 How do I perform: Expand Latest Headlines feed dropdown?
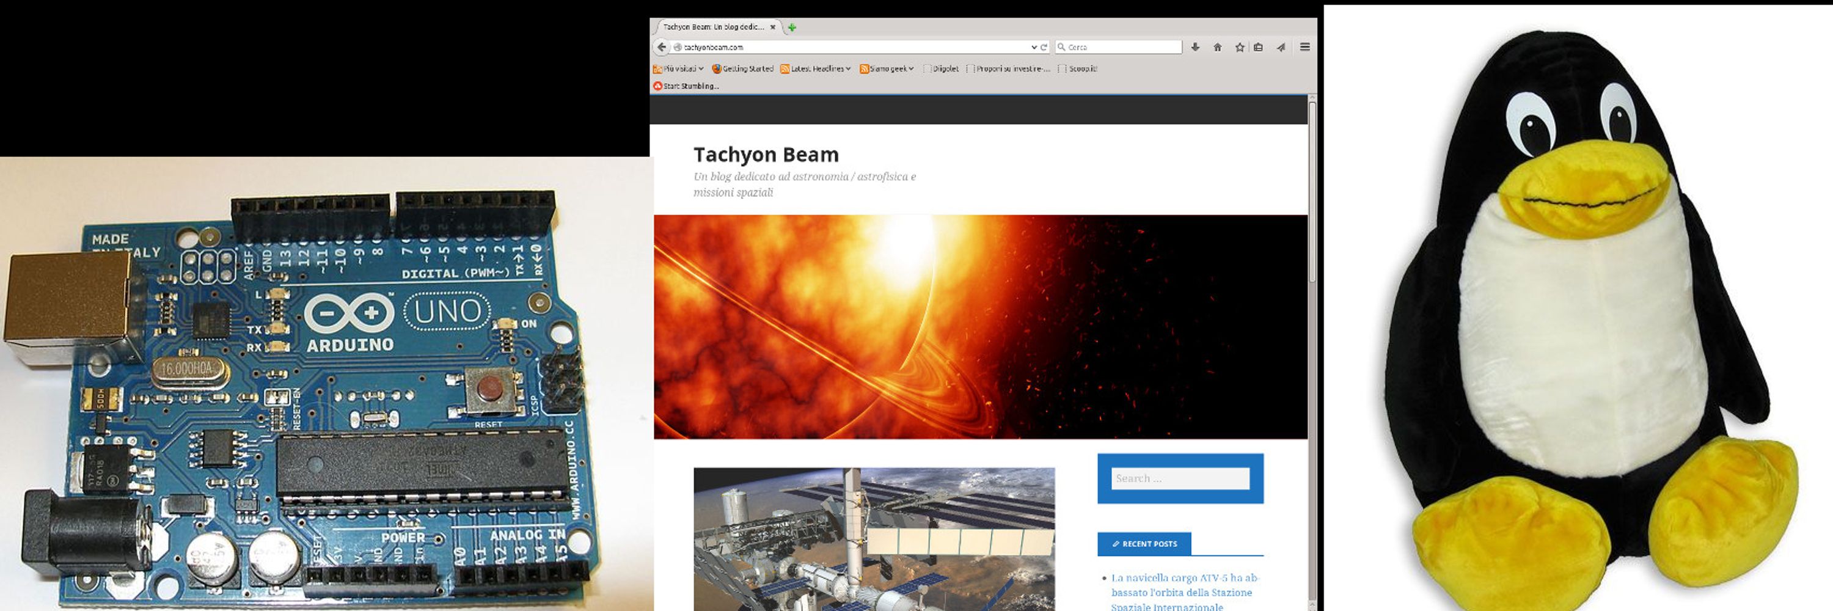click(816, 68)
